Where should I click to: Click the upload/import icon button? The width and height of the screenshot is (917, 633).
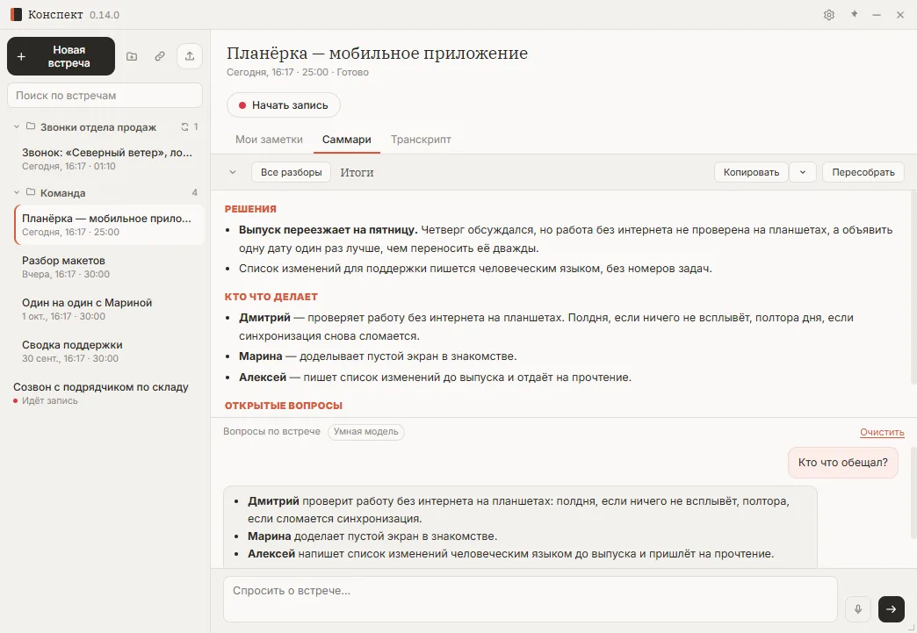[x=190, y=56]
